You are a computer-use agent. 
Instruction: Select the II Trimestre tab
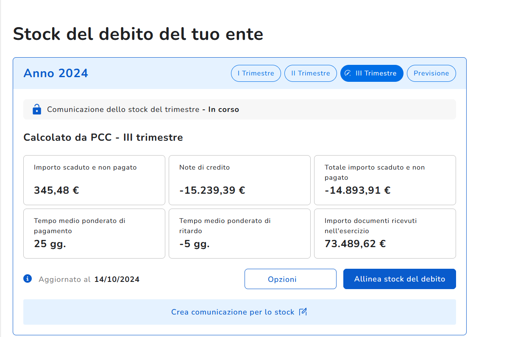[310, 73]
